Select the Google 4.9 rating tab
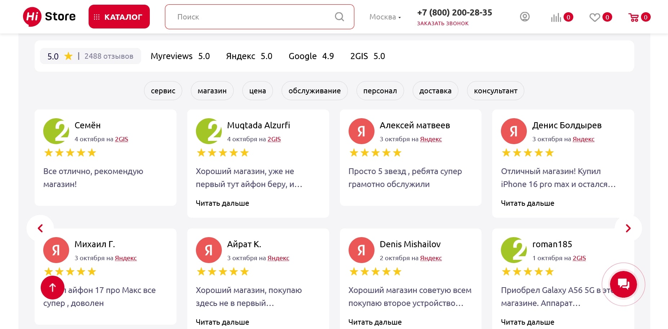Image resolution: width=668 pixels, height=329 pixels. pos(311,56)
